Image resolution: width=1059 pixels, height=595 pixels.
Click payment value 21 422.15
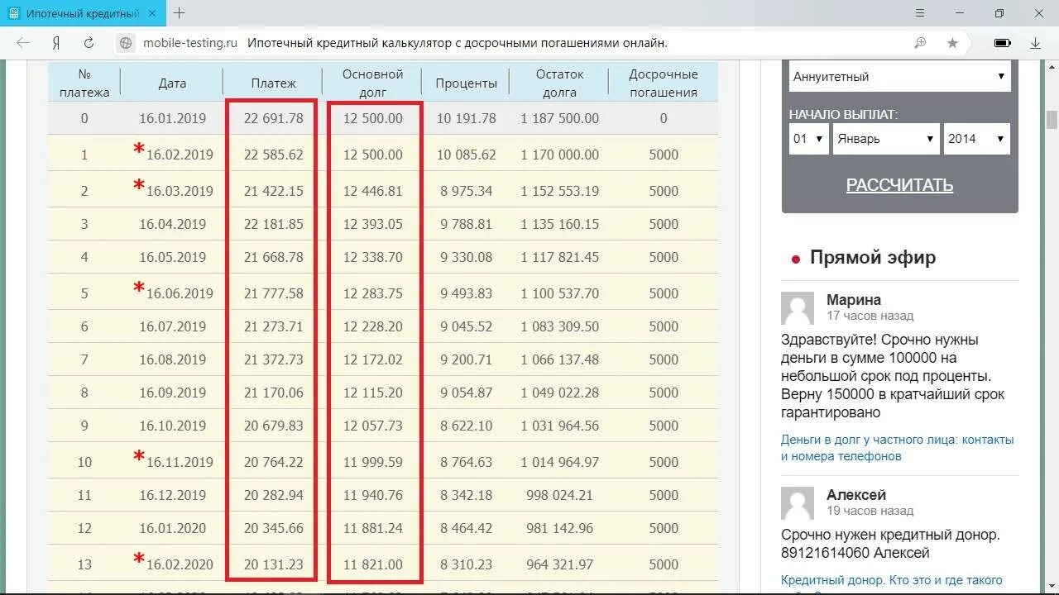pyautogui.click(x=273, y=191)
